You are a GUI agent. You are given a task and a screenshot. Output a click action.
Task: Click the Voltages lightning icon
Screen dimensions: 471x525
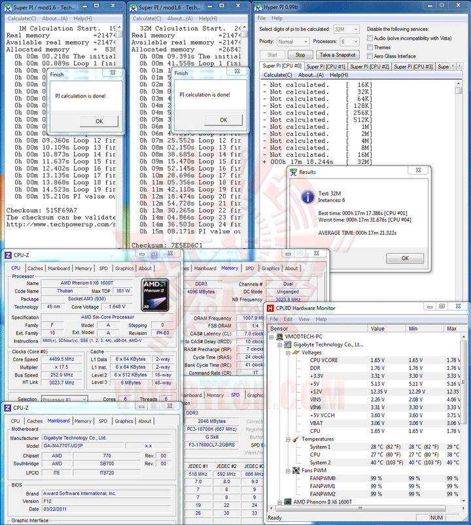296,352
